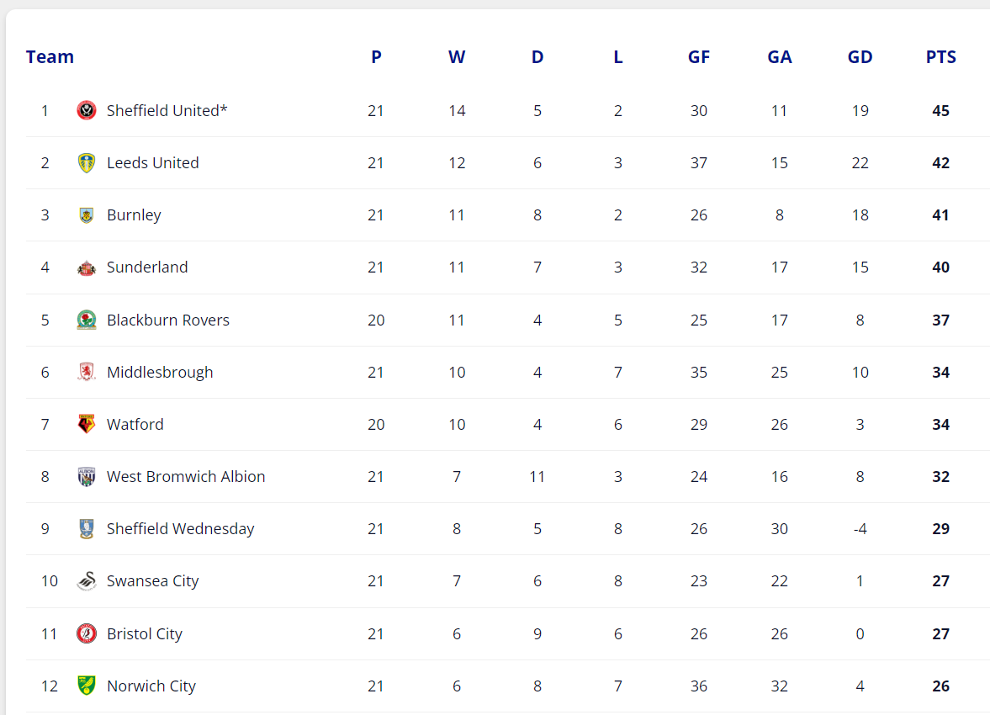Open the Bristol City team link
Viewport: 990px width, 715px height.
(145, 633)
